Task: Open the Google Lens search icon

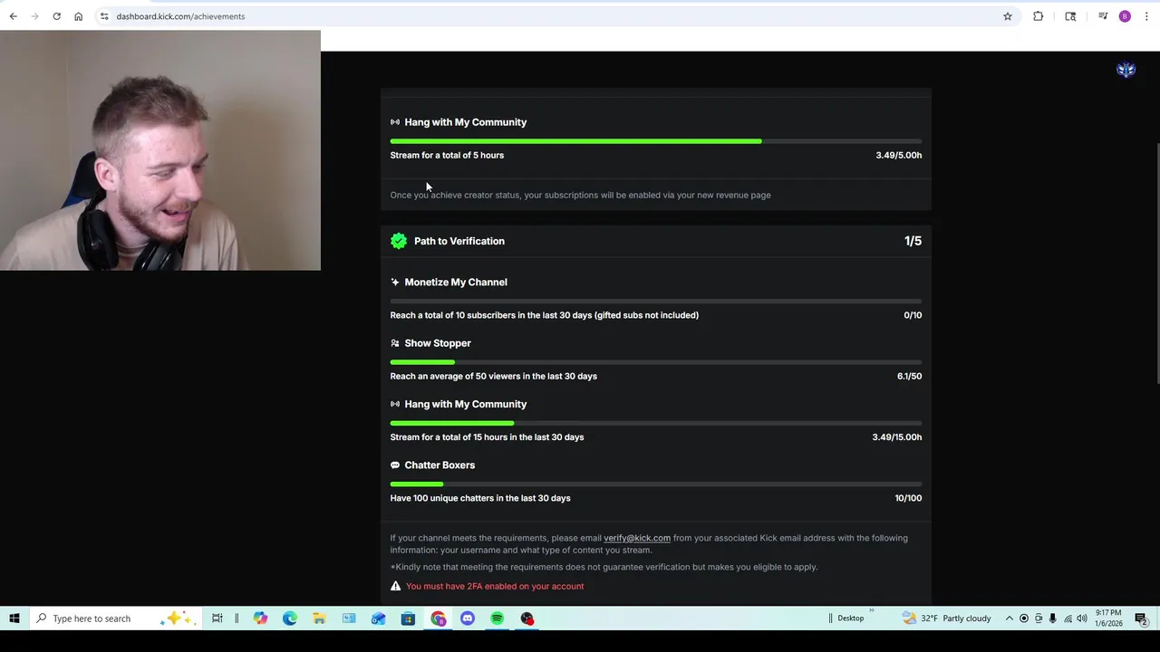Action: [x=1070, y=16]
